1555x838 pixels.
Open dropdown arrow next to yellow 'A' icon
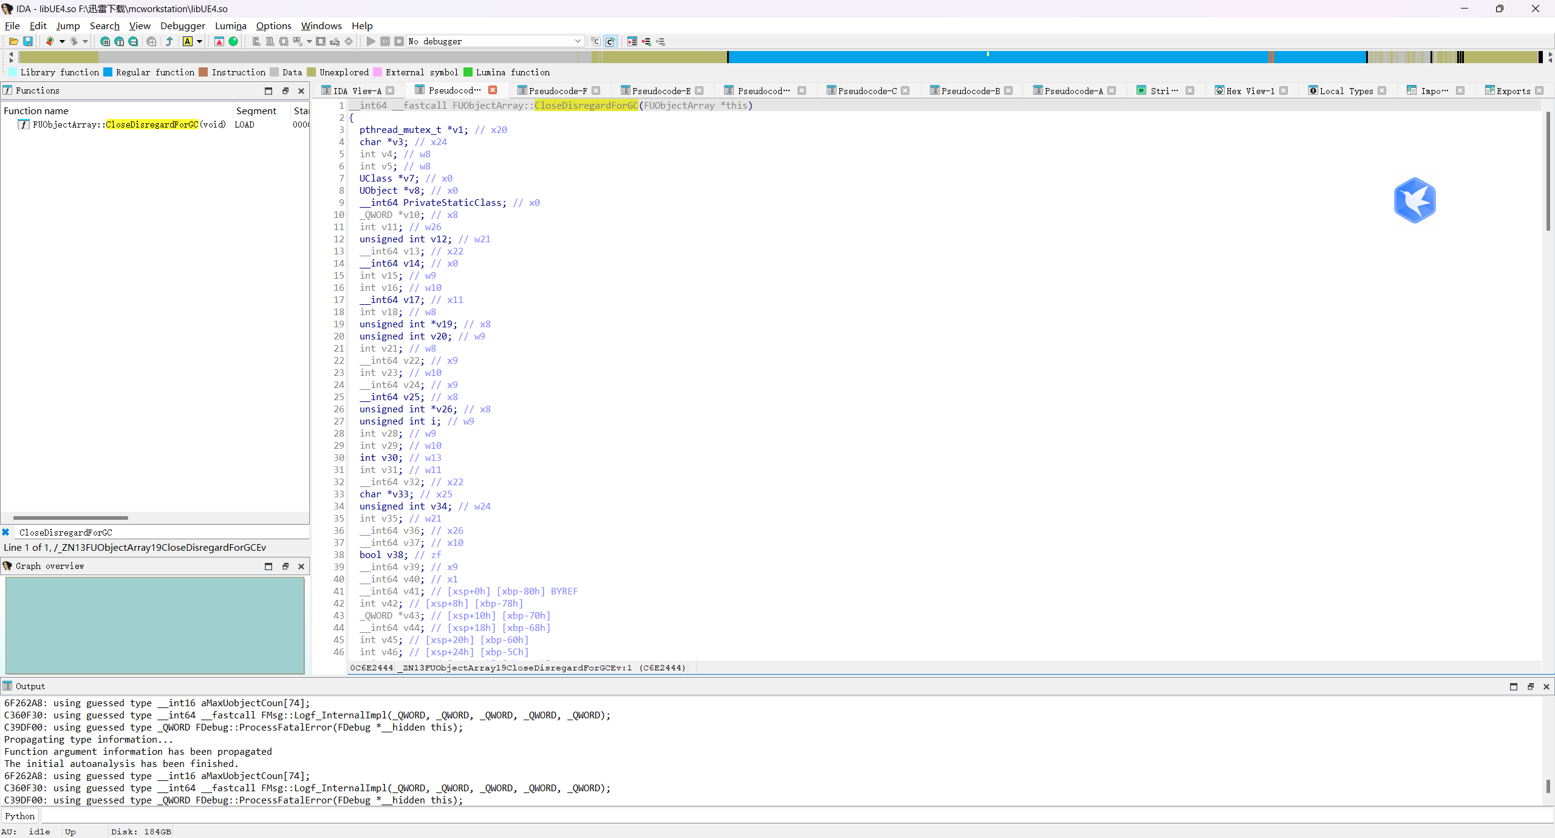coord(199,41)
